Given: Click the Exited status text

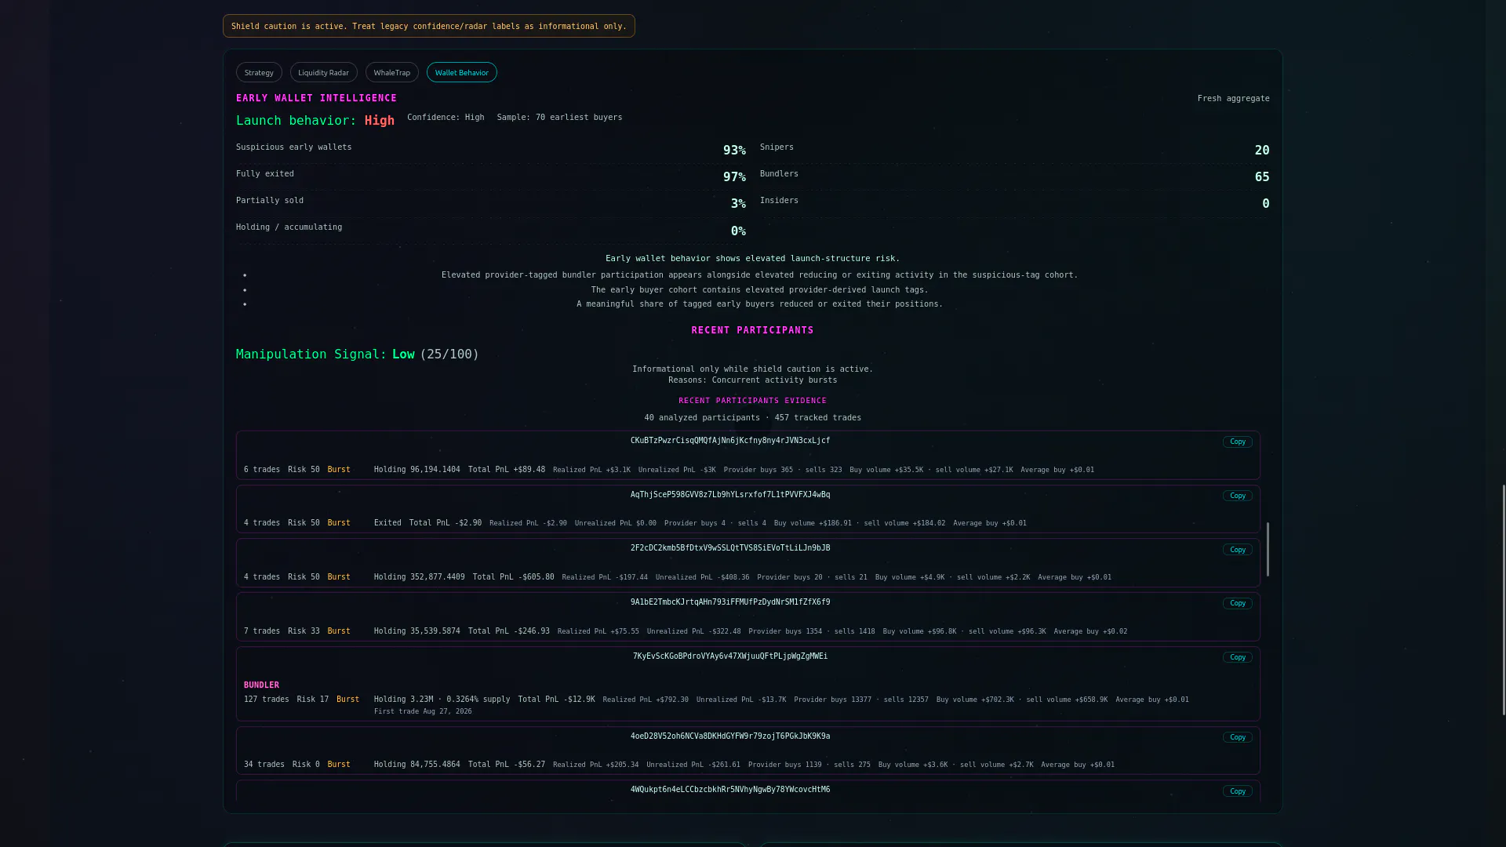Looking at the screenshot, I should click(387, 523).
